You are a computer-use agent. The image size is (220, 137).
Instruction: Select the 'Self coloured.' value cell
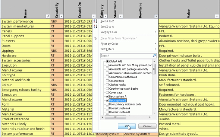click(189, 85)
